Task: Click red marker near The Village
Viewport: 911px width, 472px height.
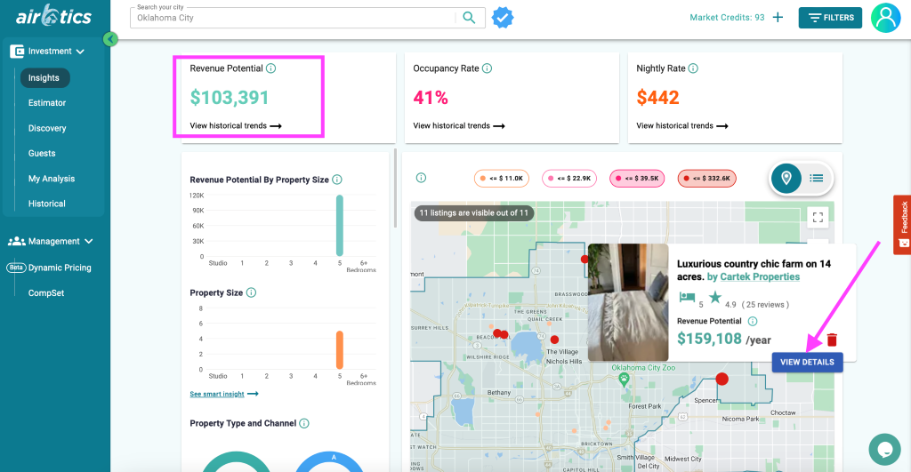Action: click(555, 340)
